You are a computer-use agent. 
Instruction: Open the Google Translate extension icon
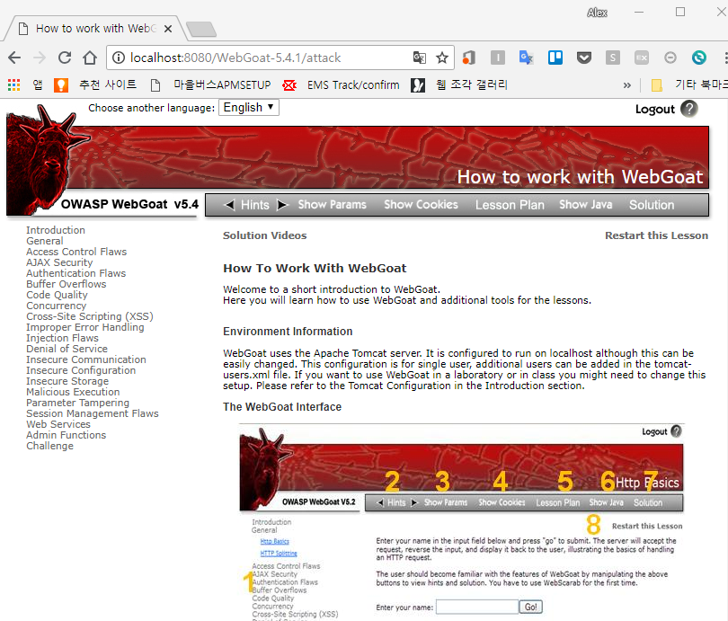526,58
